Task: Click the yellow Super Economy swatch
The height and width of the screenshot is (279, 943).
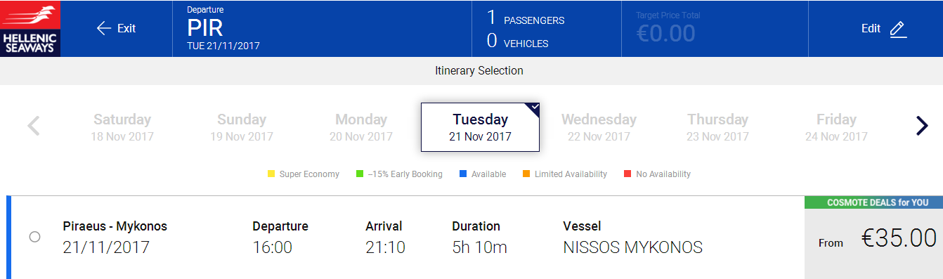Action: pyautogui.click(x=271, y=174)
